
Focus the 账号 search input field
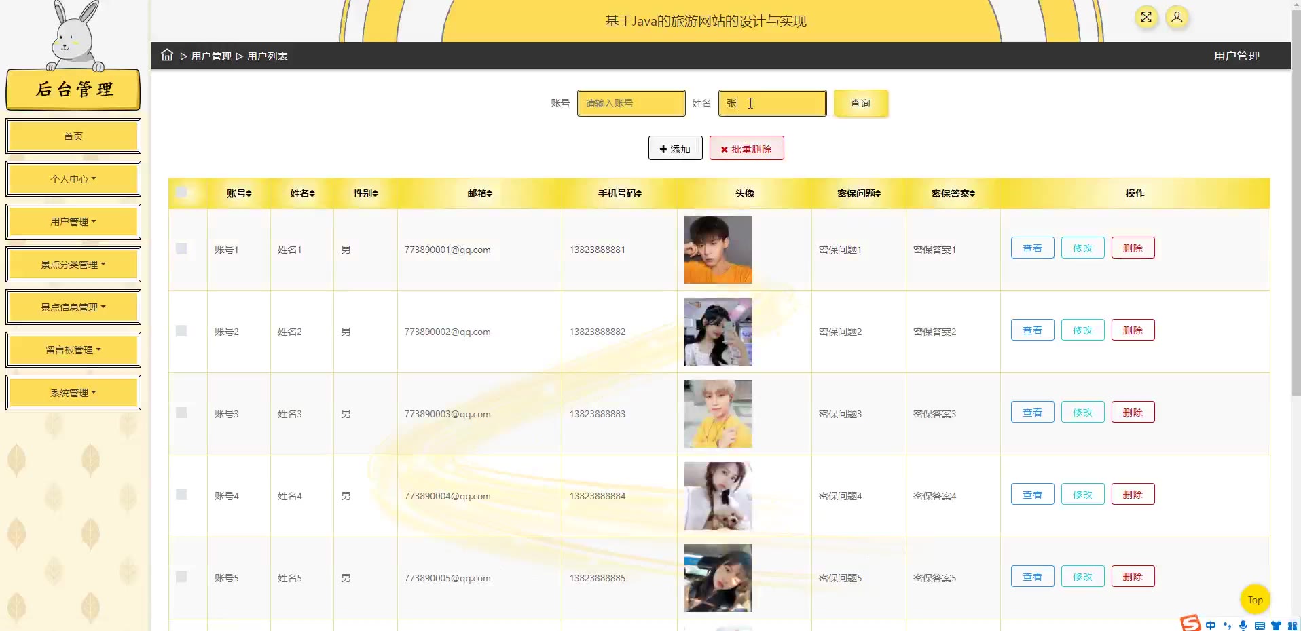[x=631, y=103]
